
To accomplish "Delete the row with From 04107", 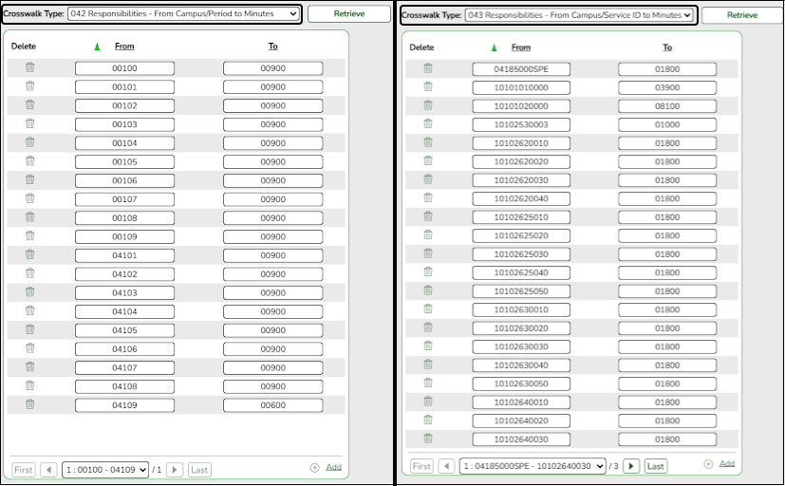I will (x=30, y=367).
